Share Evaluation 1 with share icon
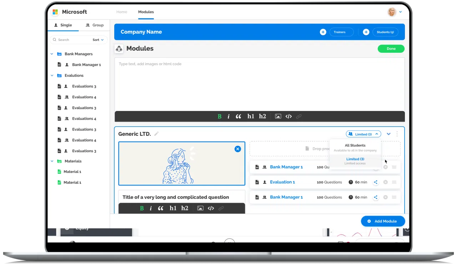Screen dimensions: 457x264 (376, 182)
